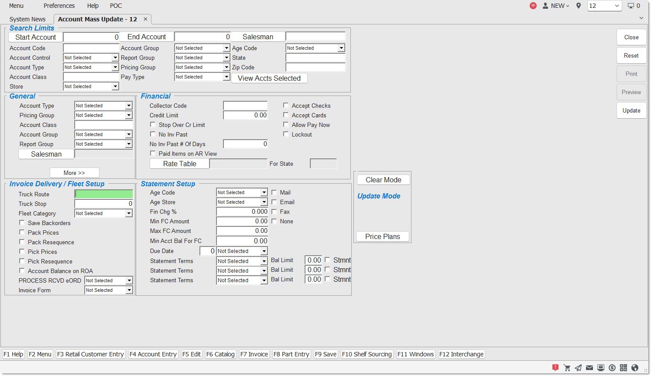Image resolution: width=651 pixels, height=376 pixels.
Task: Expand the Invoice Form dropdown
Action: pos(129,290)
